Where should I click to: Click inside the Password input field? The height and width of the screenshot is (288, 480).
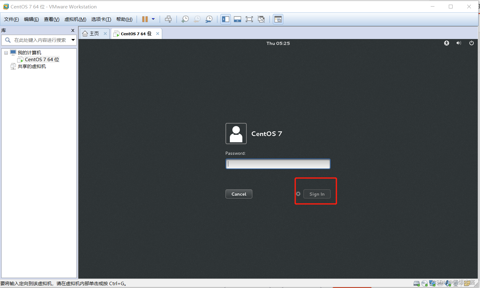278,164
